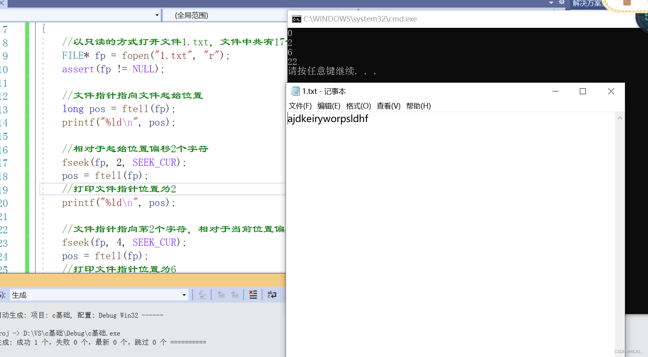Screen dimensions: 648x357
Task: Go to previous message icon in output toolbar
Action: [x=221, y=295]
